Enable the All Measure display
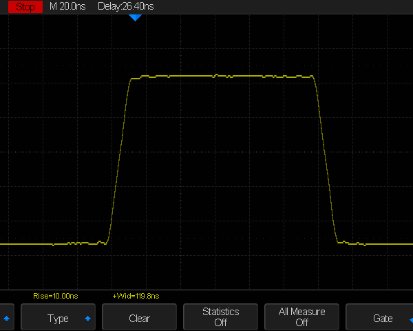This screenshot has height=331, width=413. tap(301, 318)
